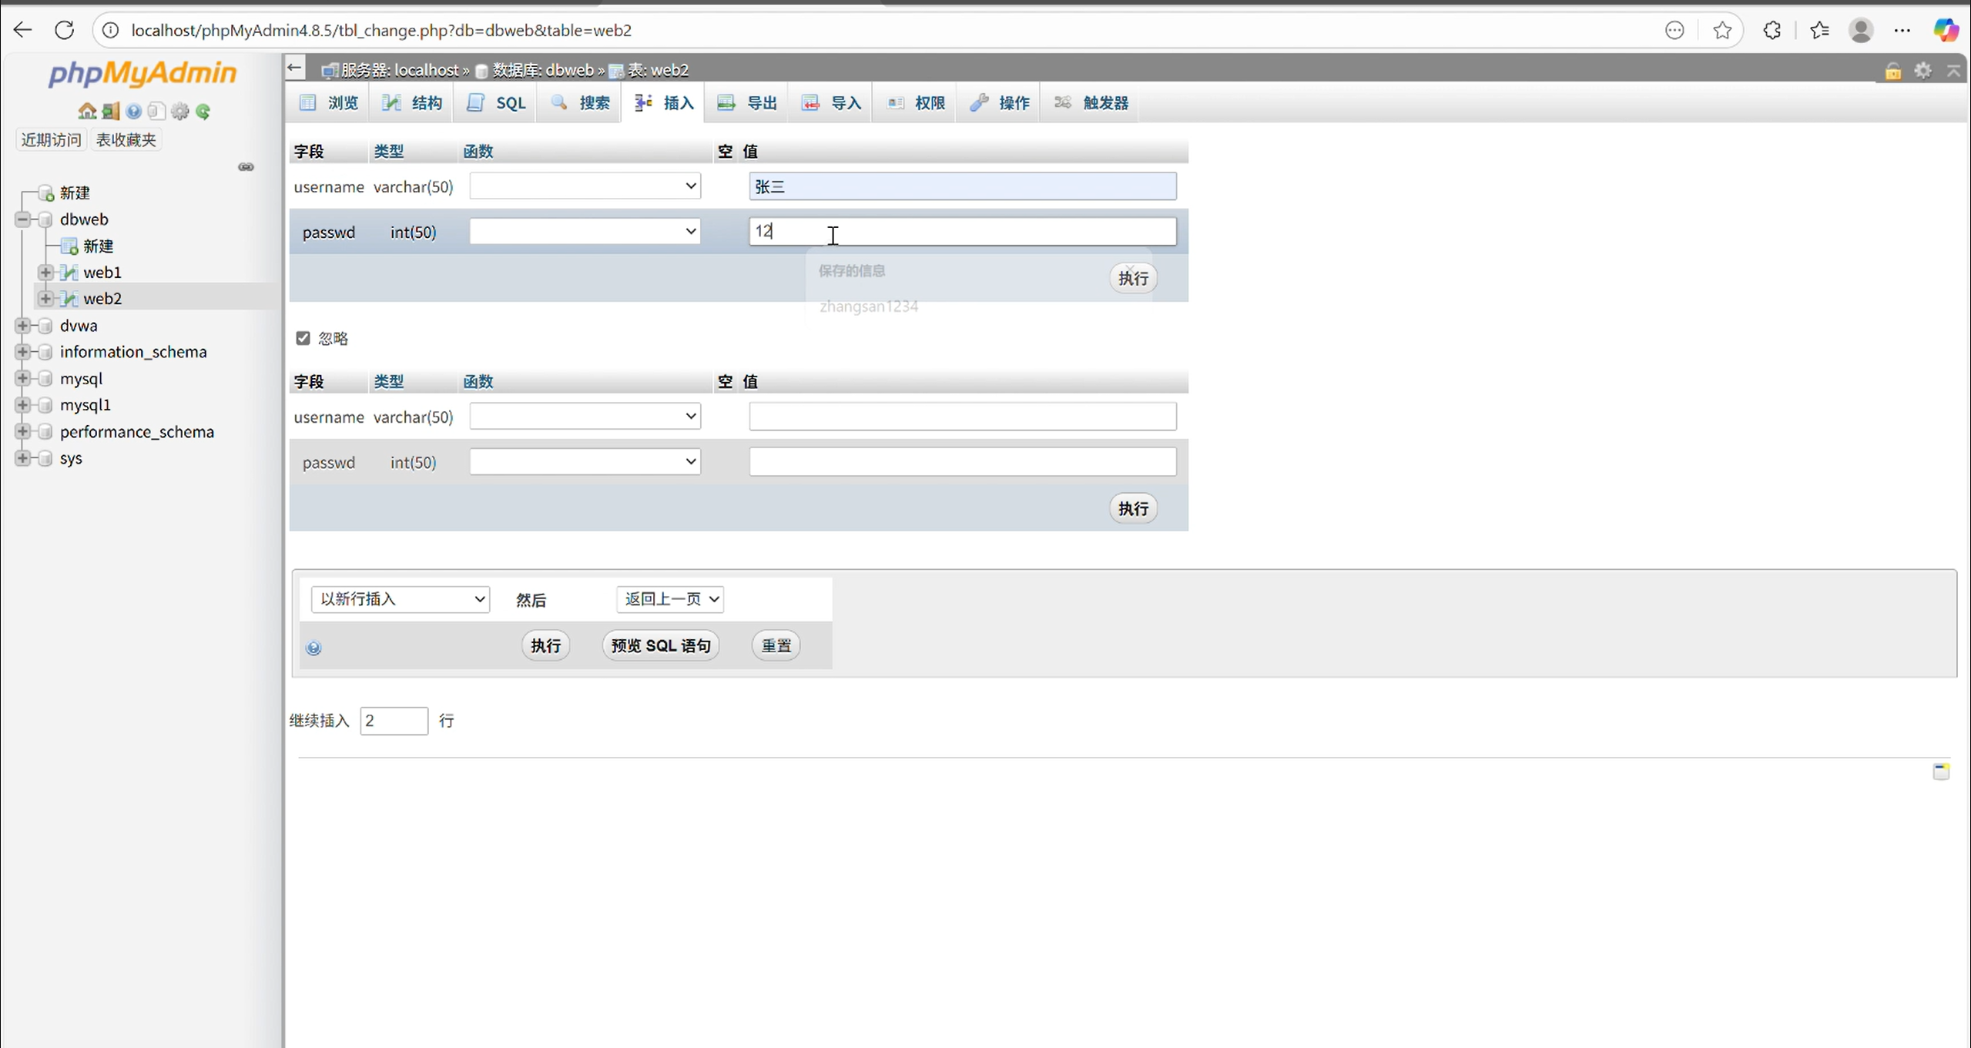Click the 预览 SQL 语句 button

point(660,645)
